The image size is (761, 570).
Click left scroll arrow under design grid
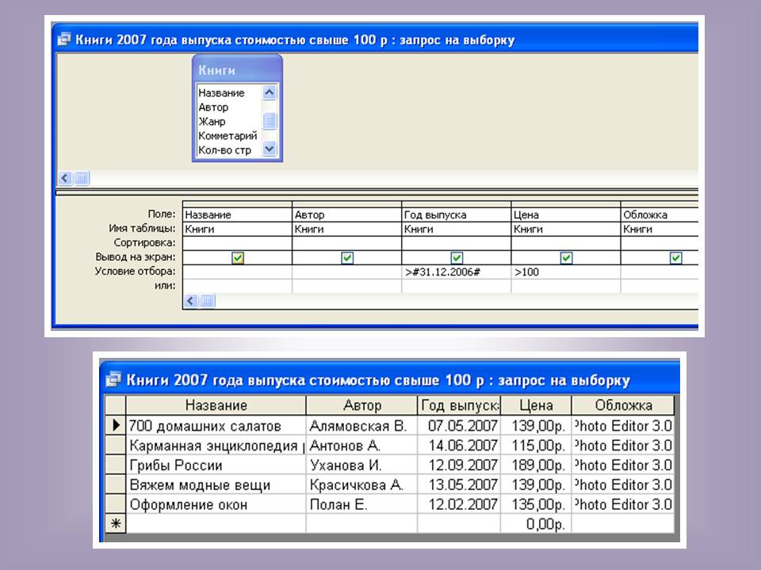coord(190,301)
